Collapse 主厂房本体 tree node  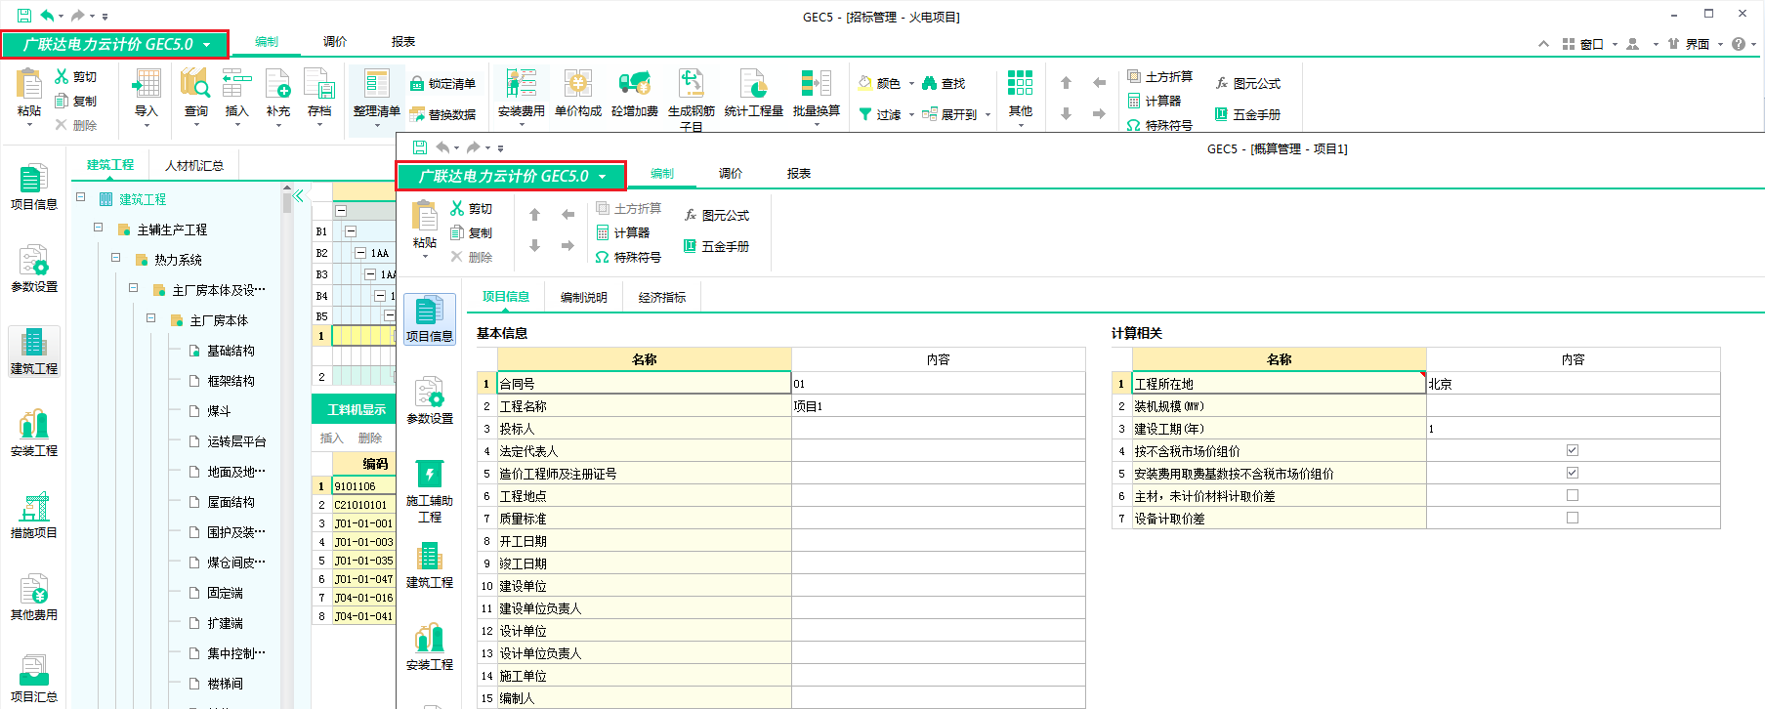[150, 318]
